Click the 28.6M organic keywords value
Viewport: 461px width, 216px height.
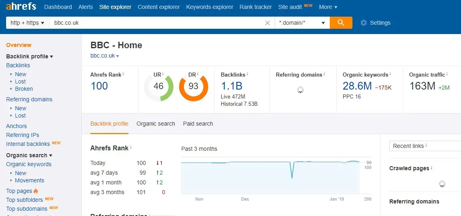coord(357,86)
